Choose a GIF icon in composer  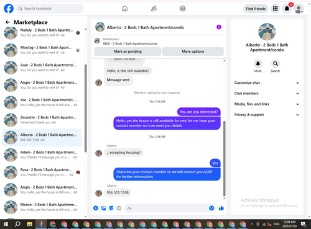pos(119,208)
